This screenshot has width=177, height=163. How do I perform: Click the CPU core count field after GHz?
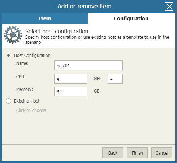point(115,79)
